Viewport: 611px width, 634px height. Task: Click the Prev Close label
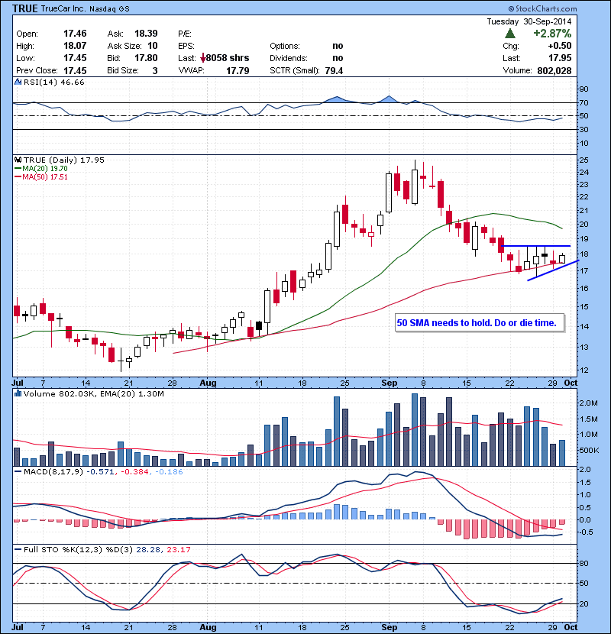pos(37,71)
